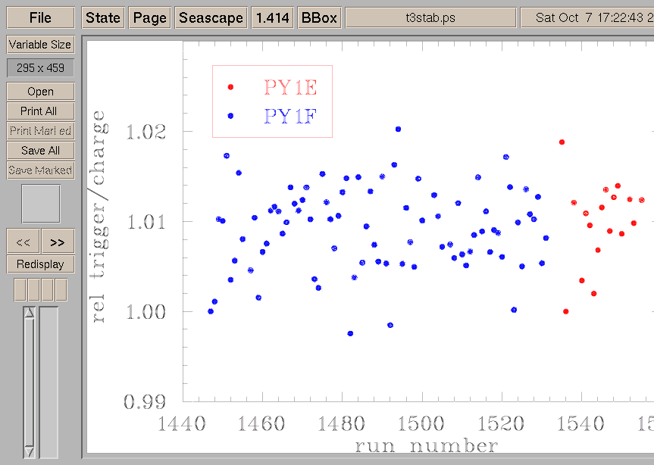
Task: Click the panner box above the page arrows
Action: click(x=41, y=204)
